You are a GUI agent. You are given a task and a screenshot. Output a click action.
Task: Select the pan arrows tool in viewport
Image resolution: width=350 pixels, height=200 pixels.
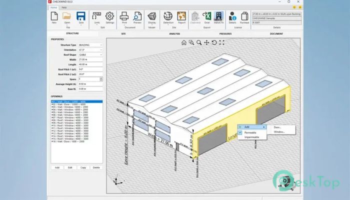tap(206, 42)
